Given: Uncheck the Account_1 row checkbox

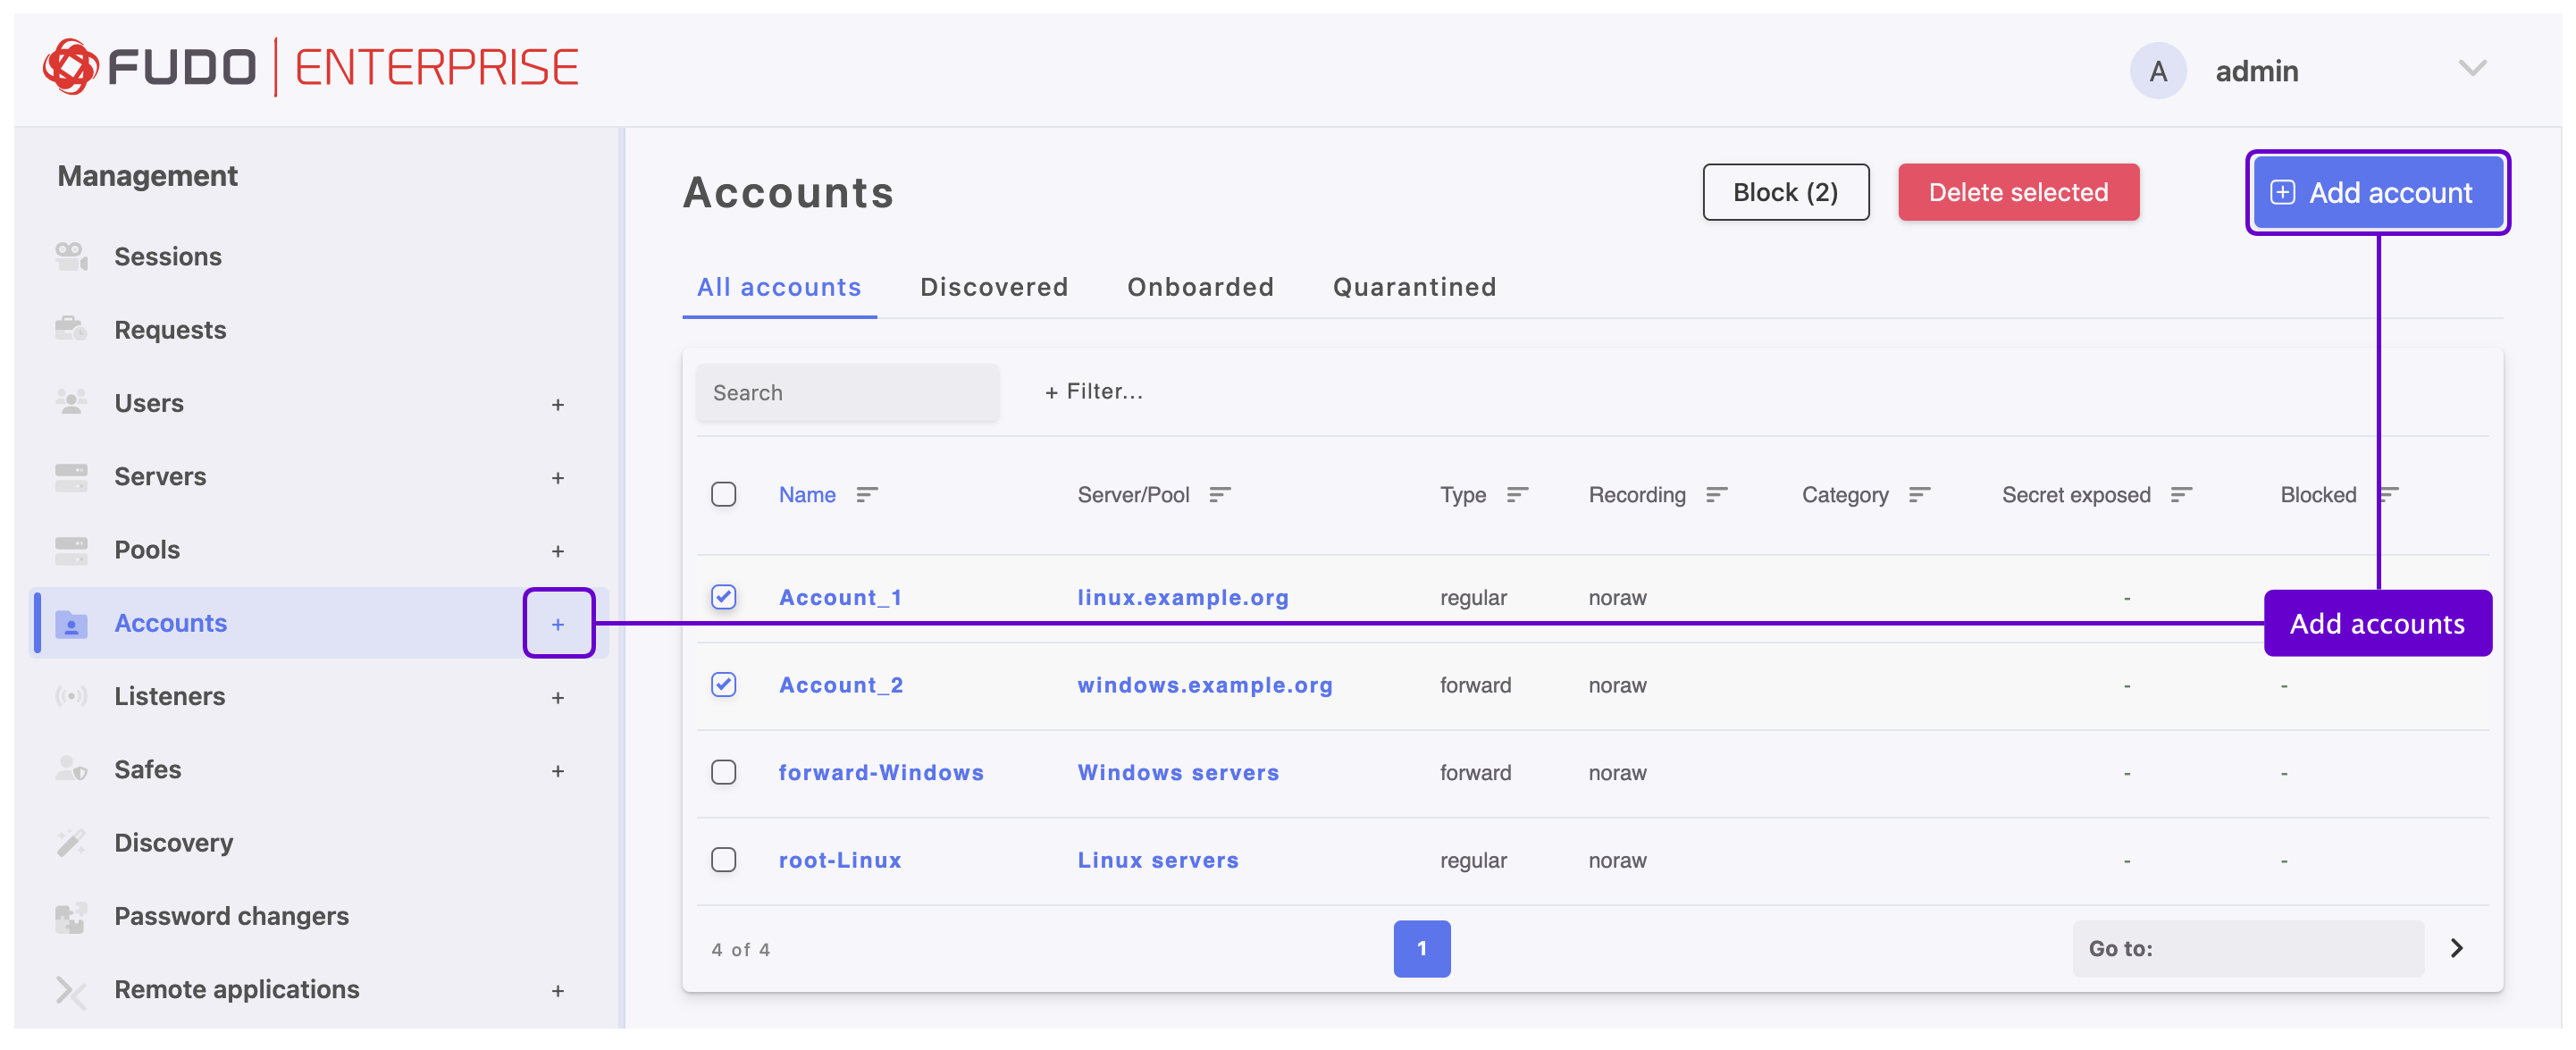Looking at the screenshot, I should [724, 596].
